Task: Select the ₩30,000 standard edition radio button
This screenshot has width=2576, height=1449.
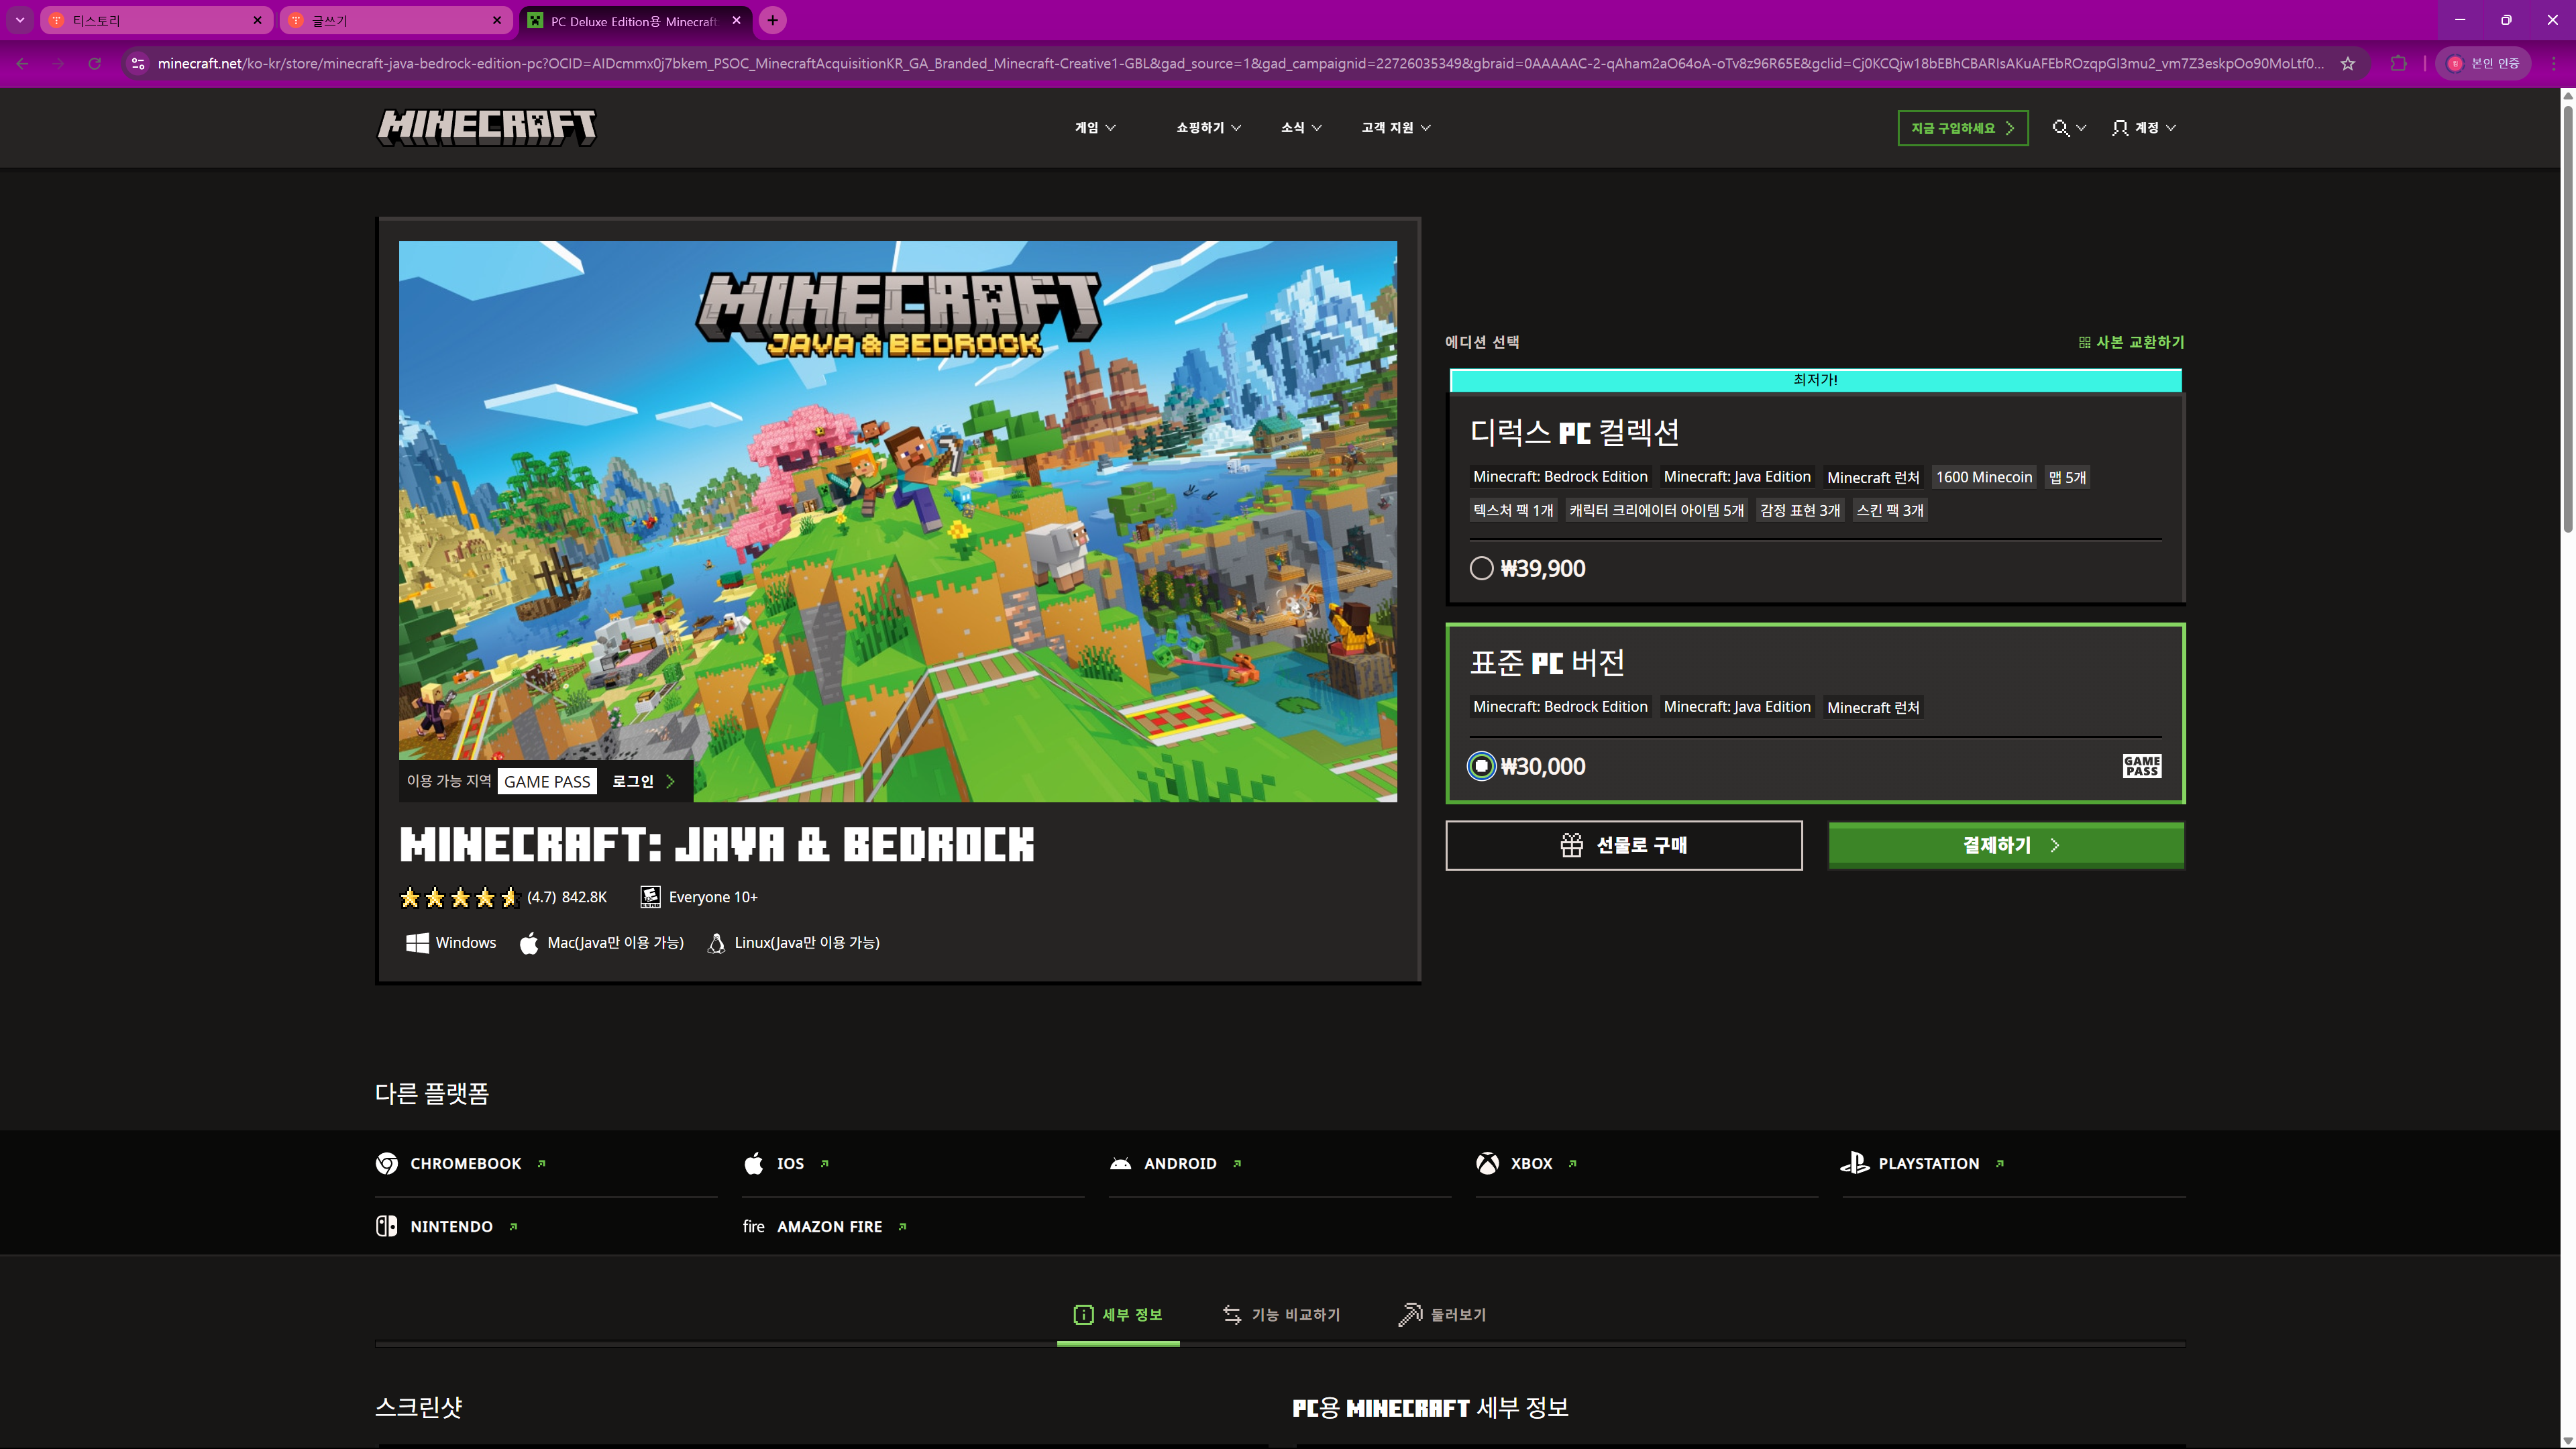Action: [1481, 766]
